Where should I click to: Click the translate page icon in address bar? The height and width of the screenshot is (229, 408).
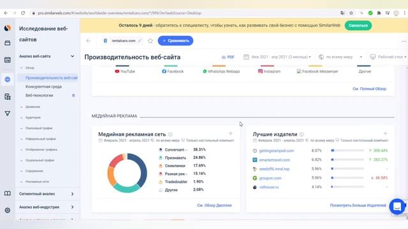tap(342, 13)
